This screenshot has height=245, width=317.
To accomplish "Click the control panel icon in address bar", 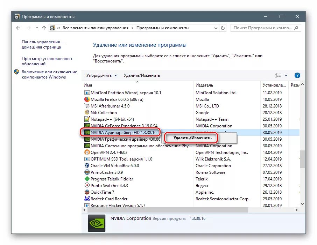I will 52,28.
